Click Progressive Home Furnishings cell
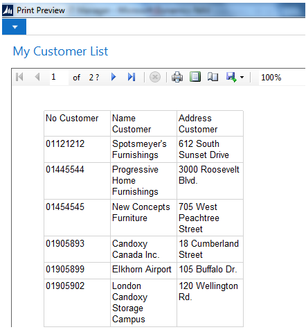306x332 pixels. click(143, 181)
